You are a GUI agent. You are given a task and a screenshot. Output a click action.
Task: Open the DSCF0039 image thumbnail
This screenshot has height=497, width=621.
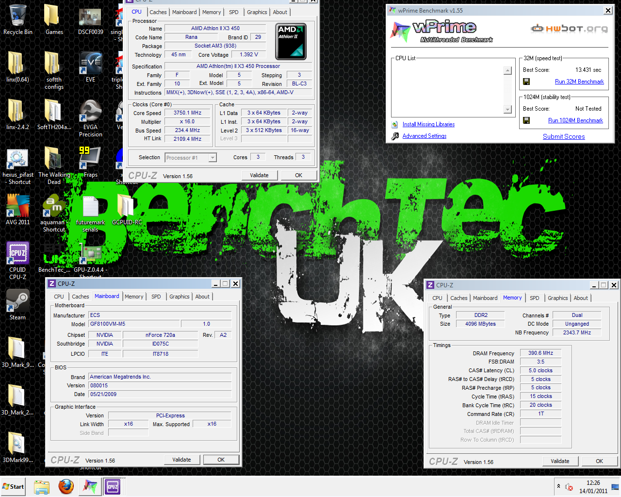point(90,19)
